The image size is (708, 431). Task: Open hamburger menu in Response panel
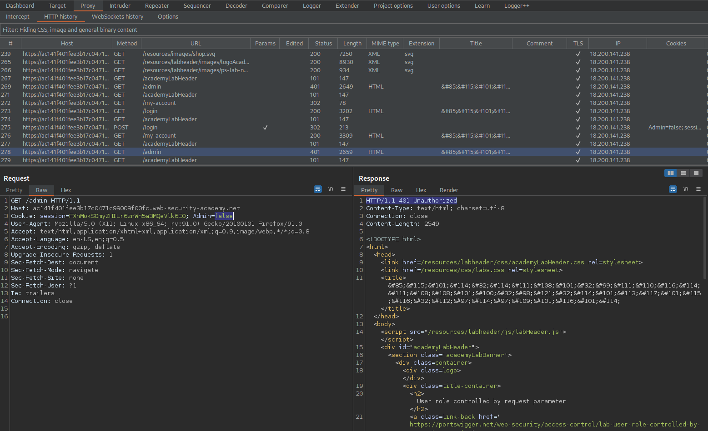tap(698, 189)
